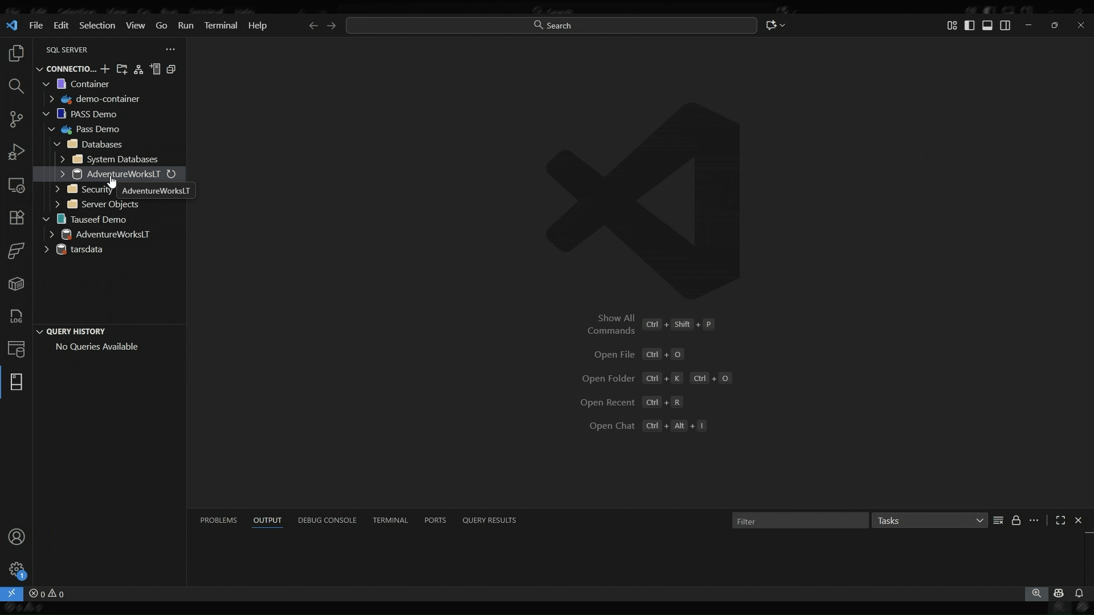Screen dimensions: 1094x615
Task: Expand the System Databases folder
Action: (x=63, y=159)
